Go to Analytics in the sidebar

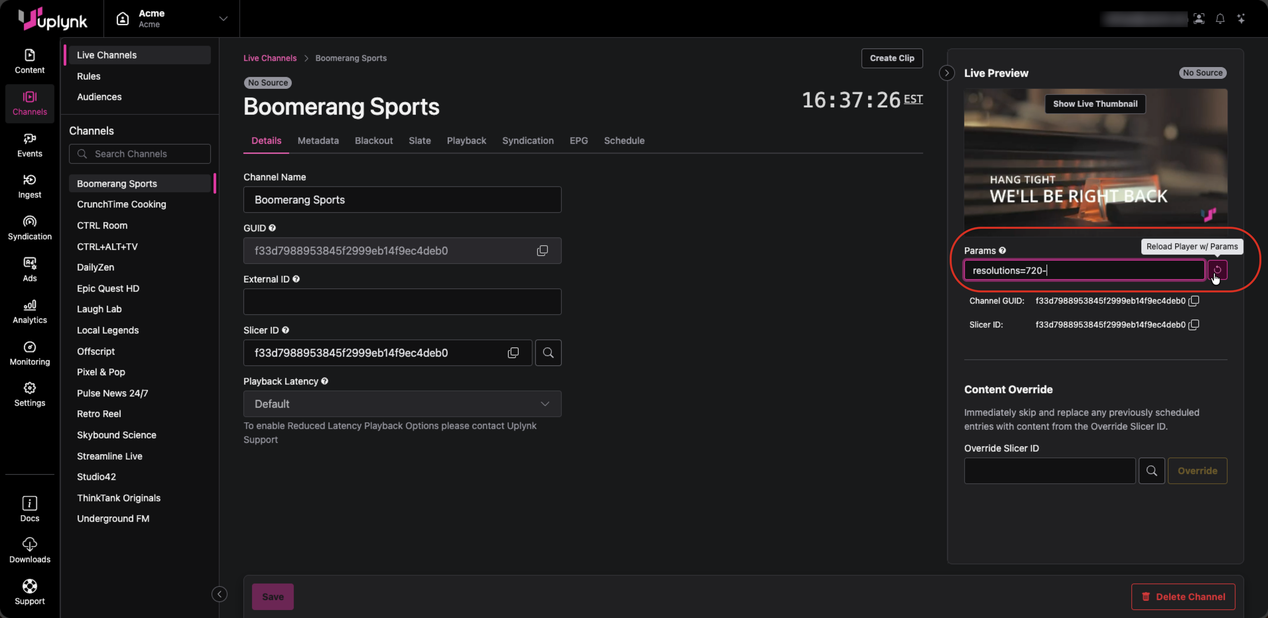click(30, 311)
